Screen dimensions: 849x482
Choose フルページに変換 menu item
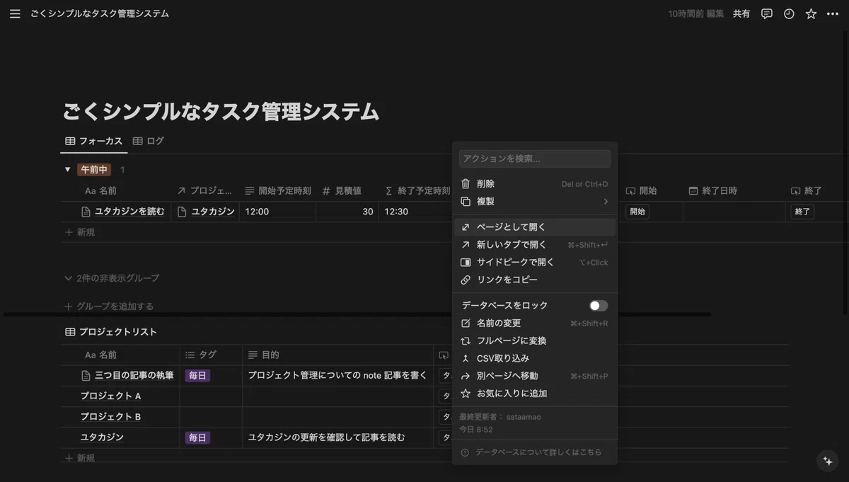pyautogui.click(x=534, y=341)
